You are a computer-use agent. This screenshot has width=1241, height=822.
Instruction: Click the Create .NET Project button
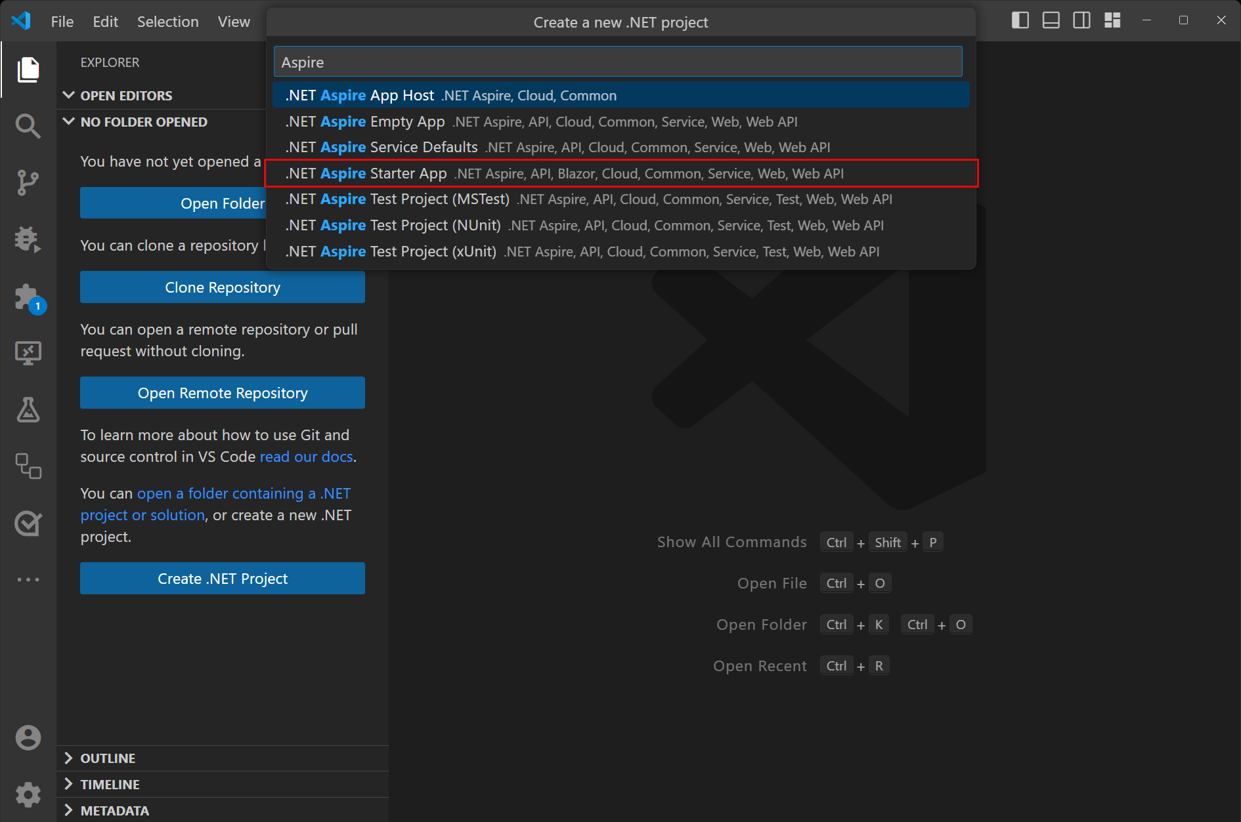(x=223, y=578)
